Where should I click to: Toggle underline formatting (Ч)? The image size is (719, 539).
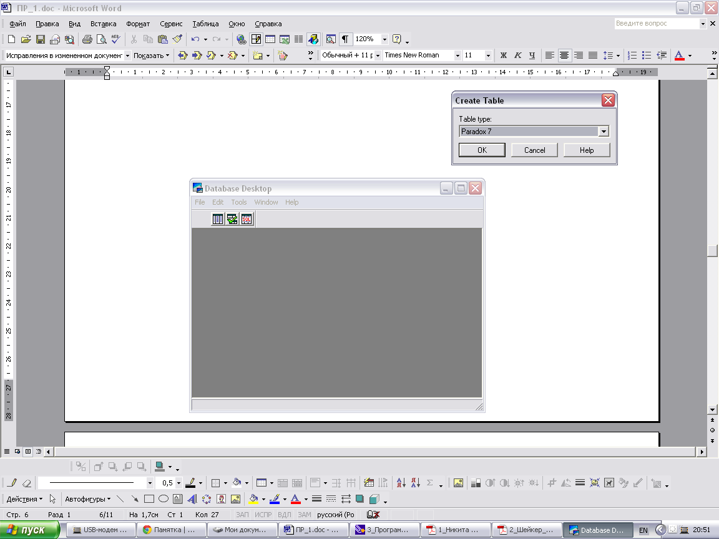[532, 56]
